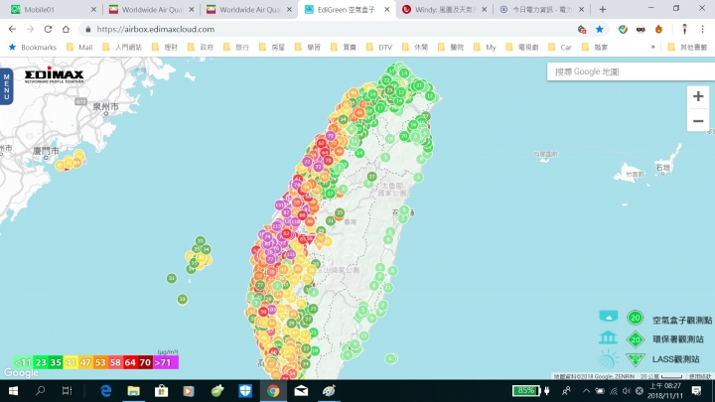Open Windows Defender shield on taskbar
This screenshot has width=715, height=402.
245,391
